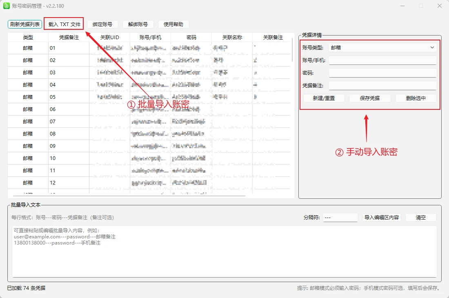
Task: Click the 新建/重置 button
Action: click(x=324, y=98)
